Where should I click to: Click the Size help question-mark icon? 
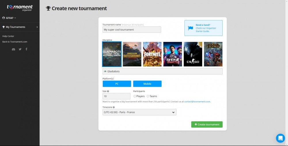[108, 91]
